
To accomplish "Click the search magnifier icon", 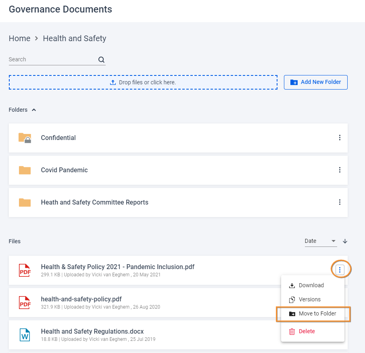I will [101, 60].
